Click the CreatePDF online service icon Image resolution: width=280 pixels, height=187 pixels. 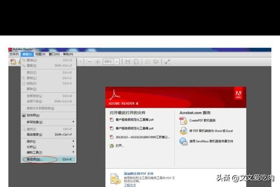[x=183, y=121]
